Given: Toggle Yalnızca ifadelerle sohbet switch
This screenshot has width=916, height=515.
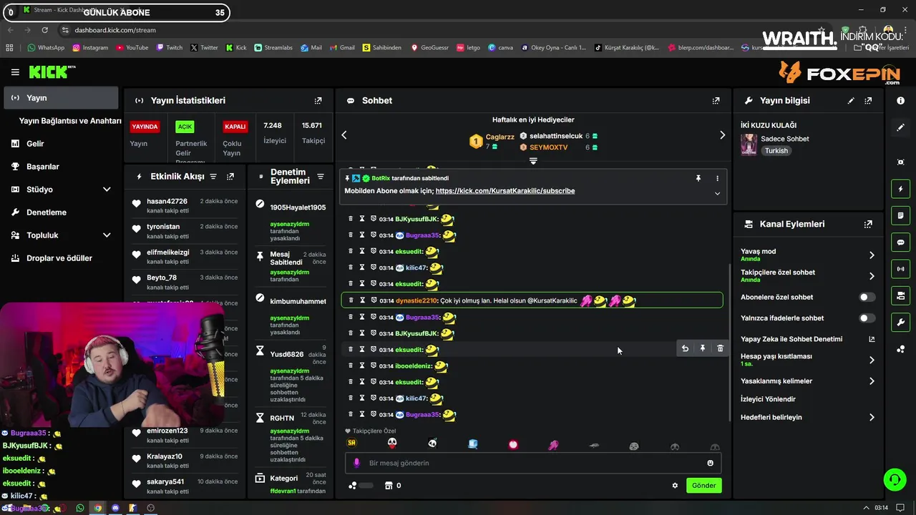Looking at the screenshot, I should pos(867,318).
